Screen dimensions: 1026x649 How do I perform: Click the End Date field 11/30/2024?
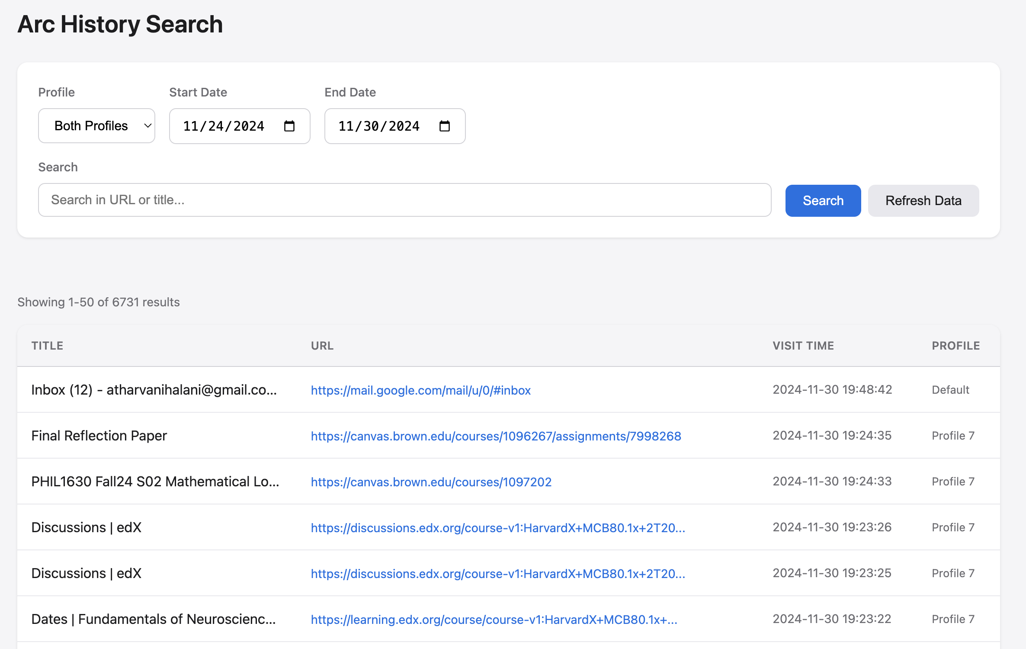coord(379,126)
